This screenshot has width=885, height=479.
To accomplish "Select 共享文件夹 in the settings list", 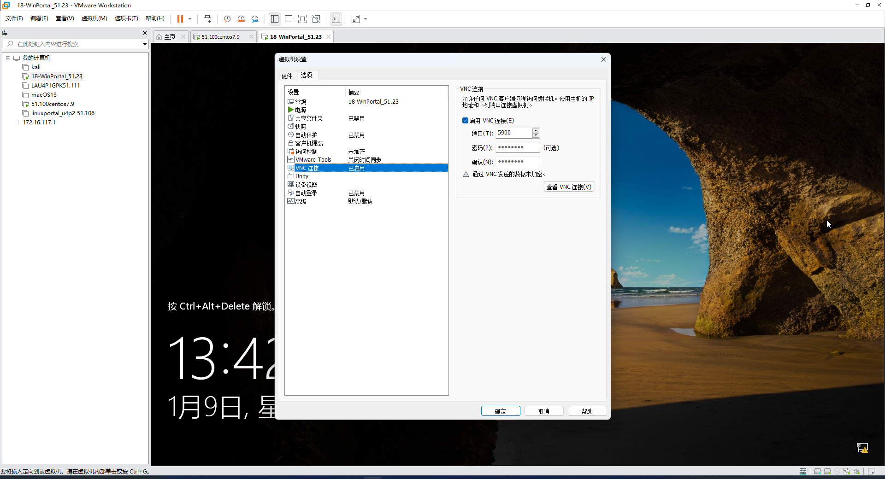I will click(367, 118).
